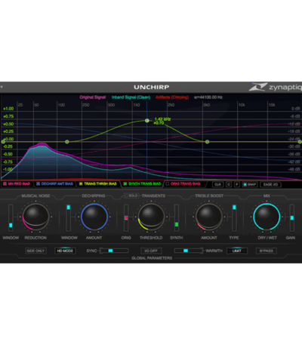Click the curve node near 125 Hz
This screenshot has height=345, width=302.
67,142
